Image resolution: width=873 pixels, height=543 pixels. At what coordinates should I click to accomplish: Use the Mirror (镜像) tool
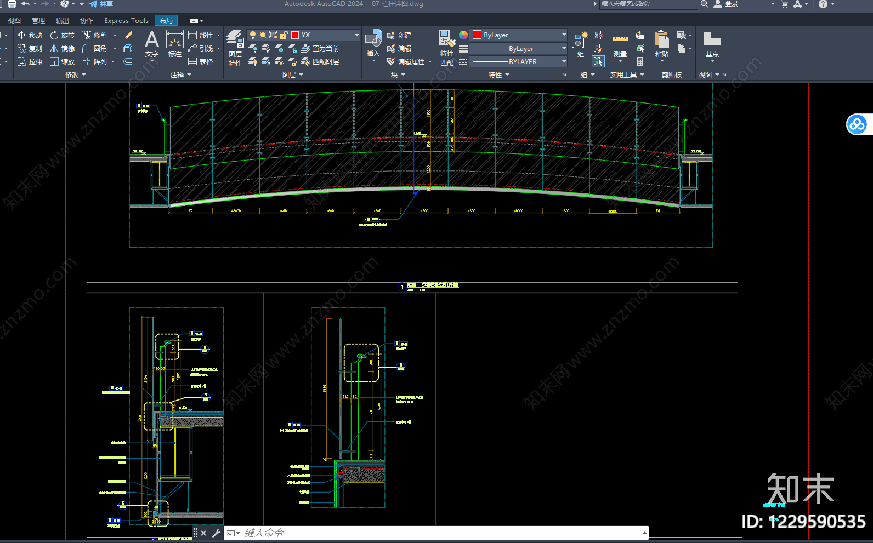63,48
